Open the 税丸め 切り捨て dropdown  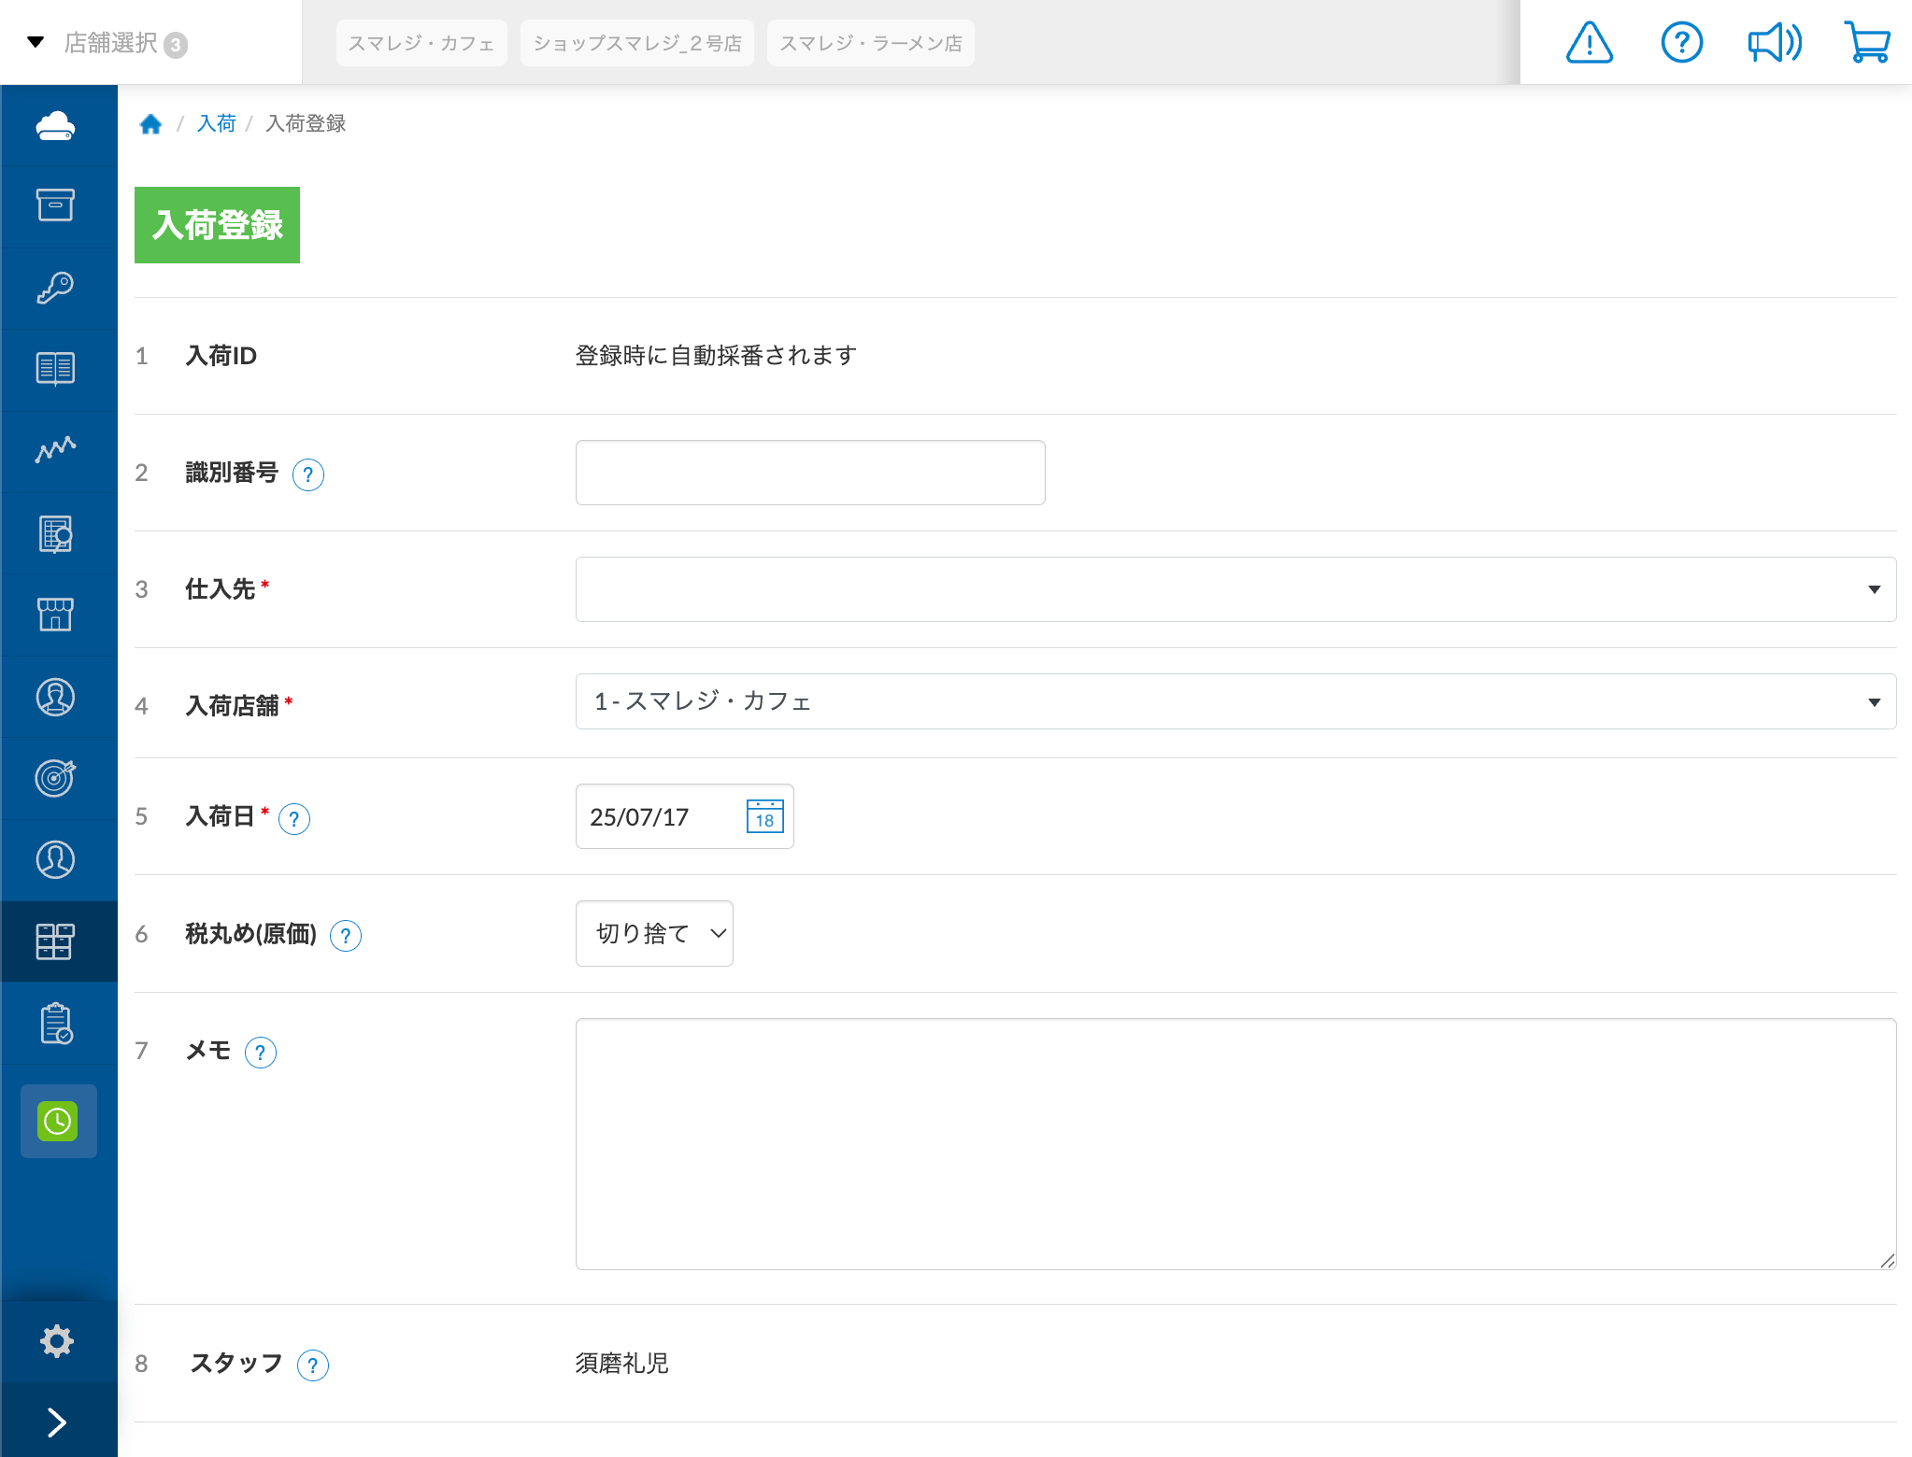click(x=654, y=933)
